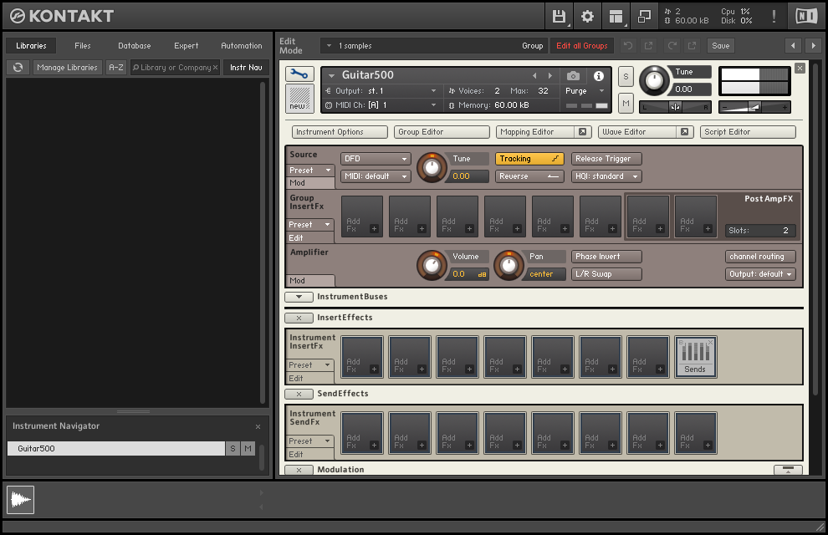Open the Sends effect module
This screenshot has width=828, height=535.
pos(696,357)
